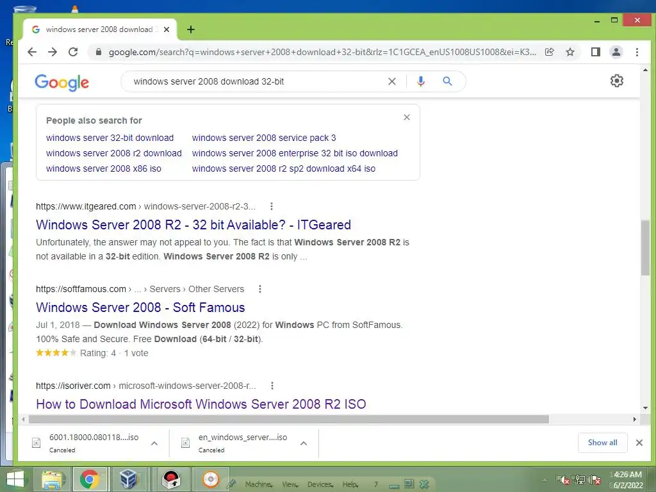
Task: Click Show all downloads button
Action: pos(602,443)
